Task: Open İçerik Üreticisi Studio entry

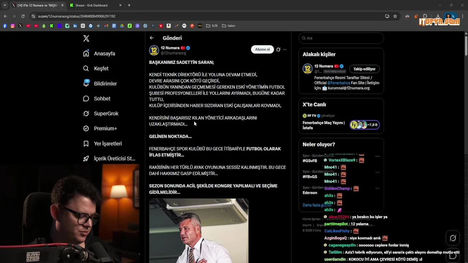Action: (x=109, y=159)
